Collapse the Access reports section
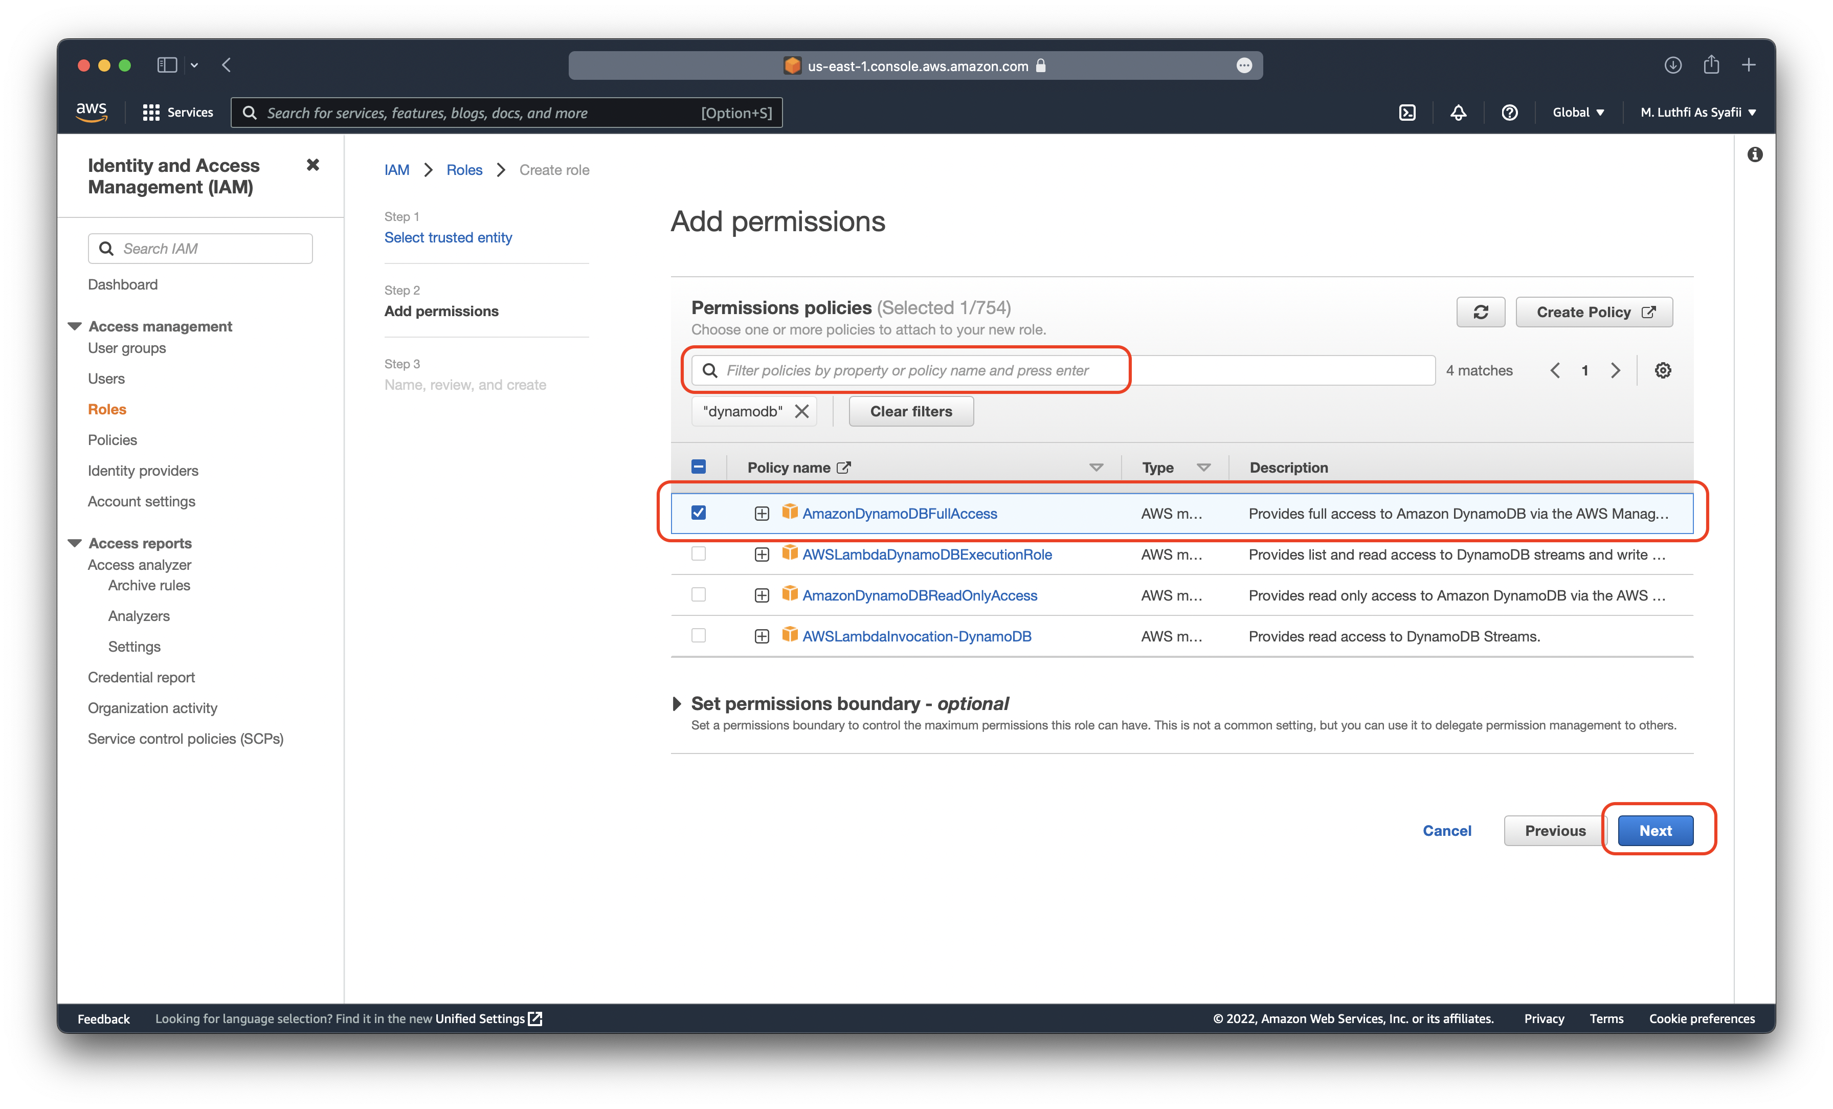 pyautogui.click(x=74, y=543)
